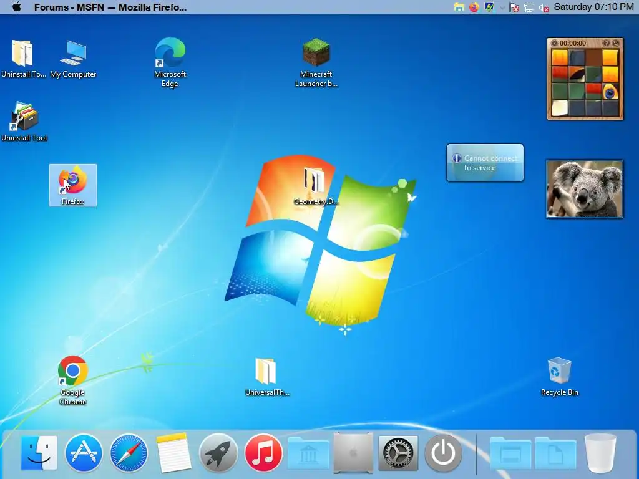Click the Firefox tray icon in menu bar
This screenshot has height=479, width=639.
coord(474,7)
